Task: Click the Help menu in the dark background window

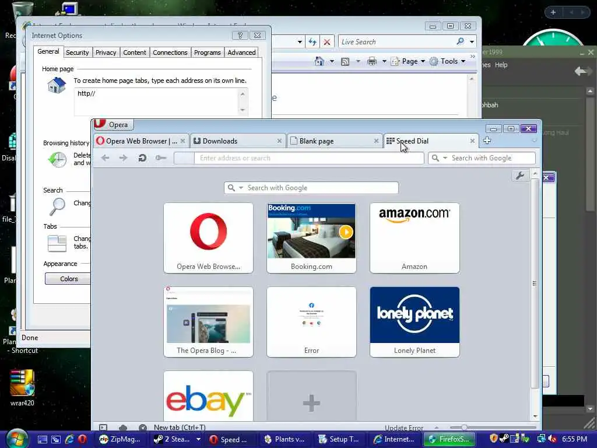Action: (x=501, y=65)
